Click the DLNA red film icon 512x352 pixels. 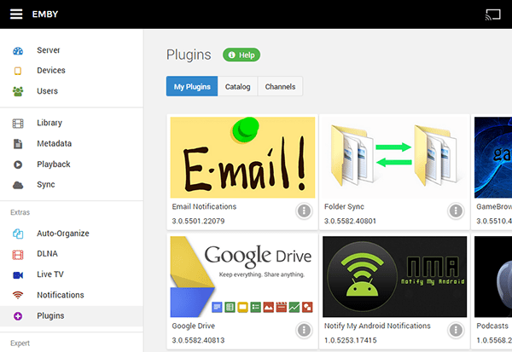pyautogui.click(x=18, y=255)
